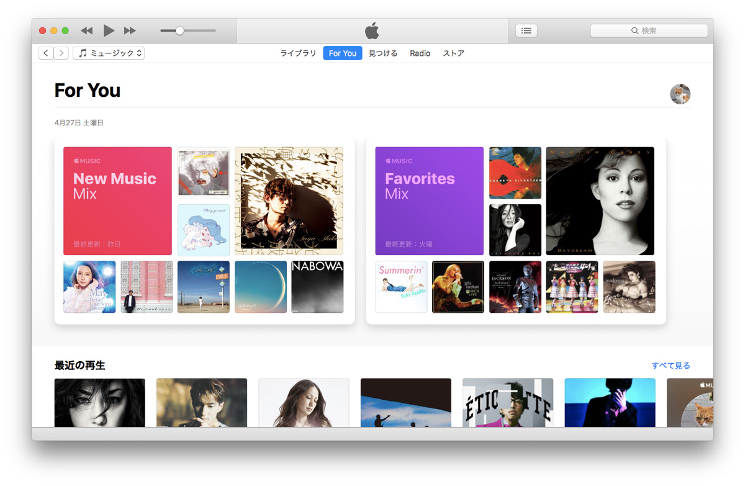Click the Apple logo in the status display
This screenshot has width=745, height=486.
372,30
